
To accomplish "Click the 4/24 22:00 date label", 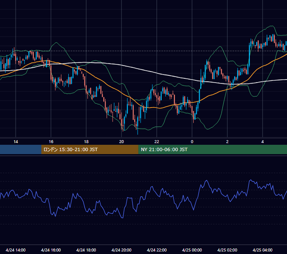I will point(157,250).
